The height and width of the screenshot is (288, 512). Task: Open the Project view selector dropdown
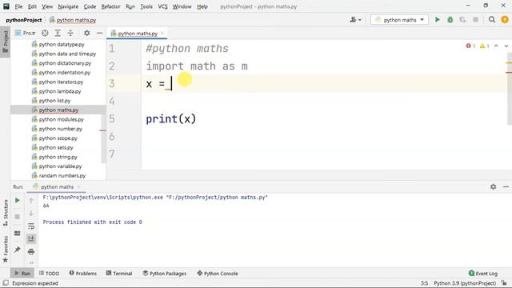(25, 33)
